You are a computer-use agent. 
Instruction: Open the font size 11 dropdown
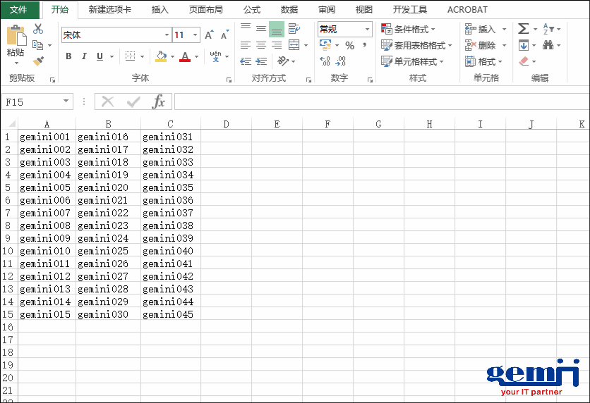[195, 35]
